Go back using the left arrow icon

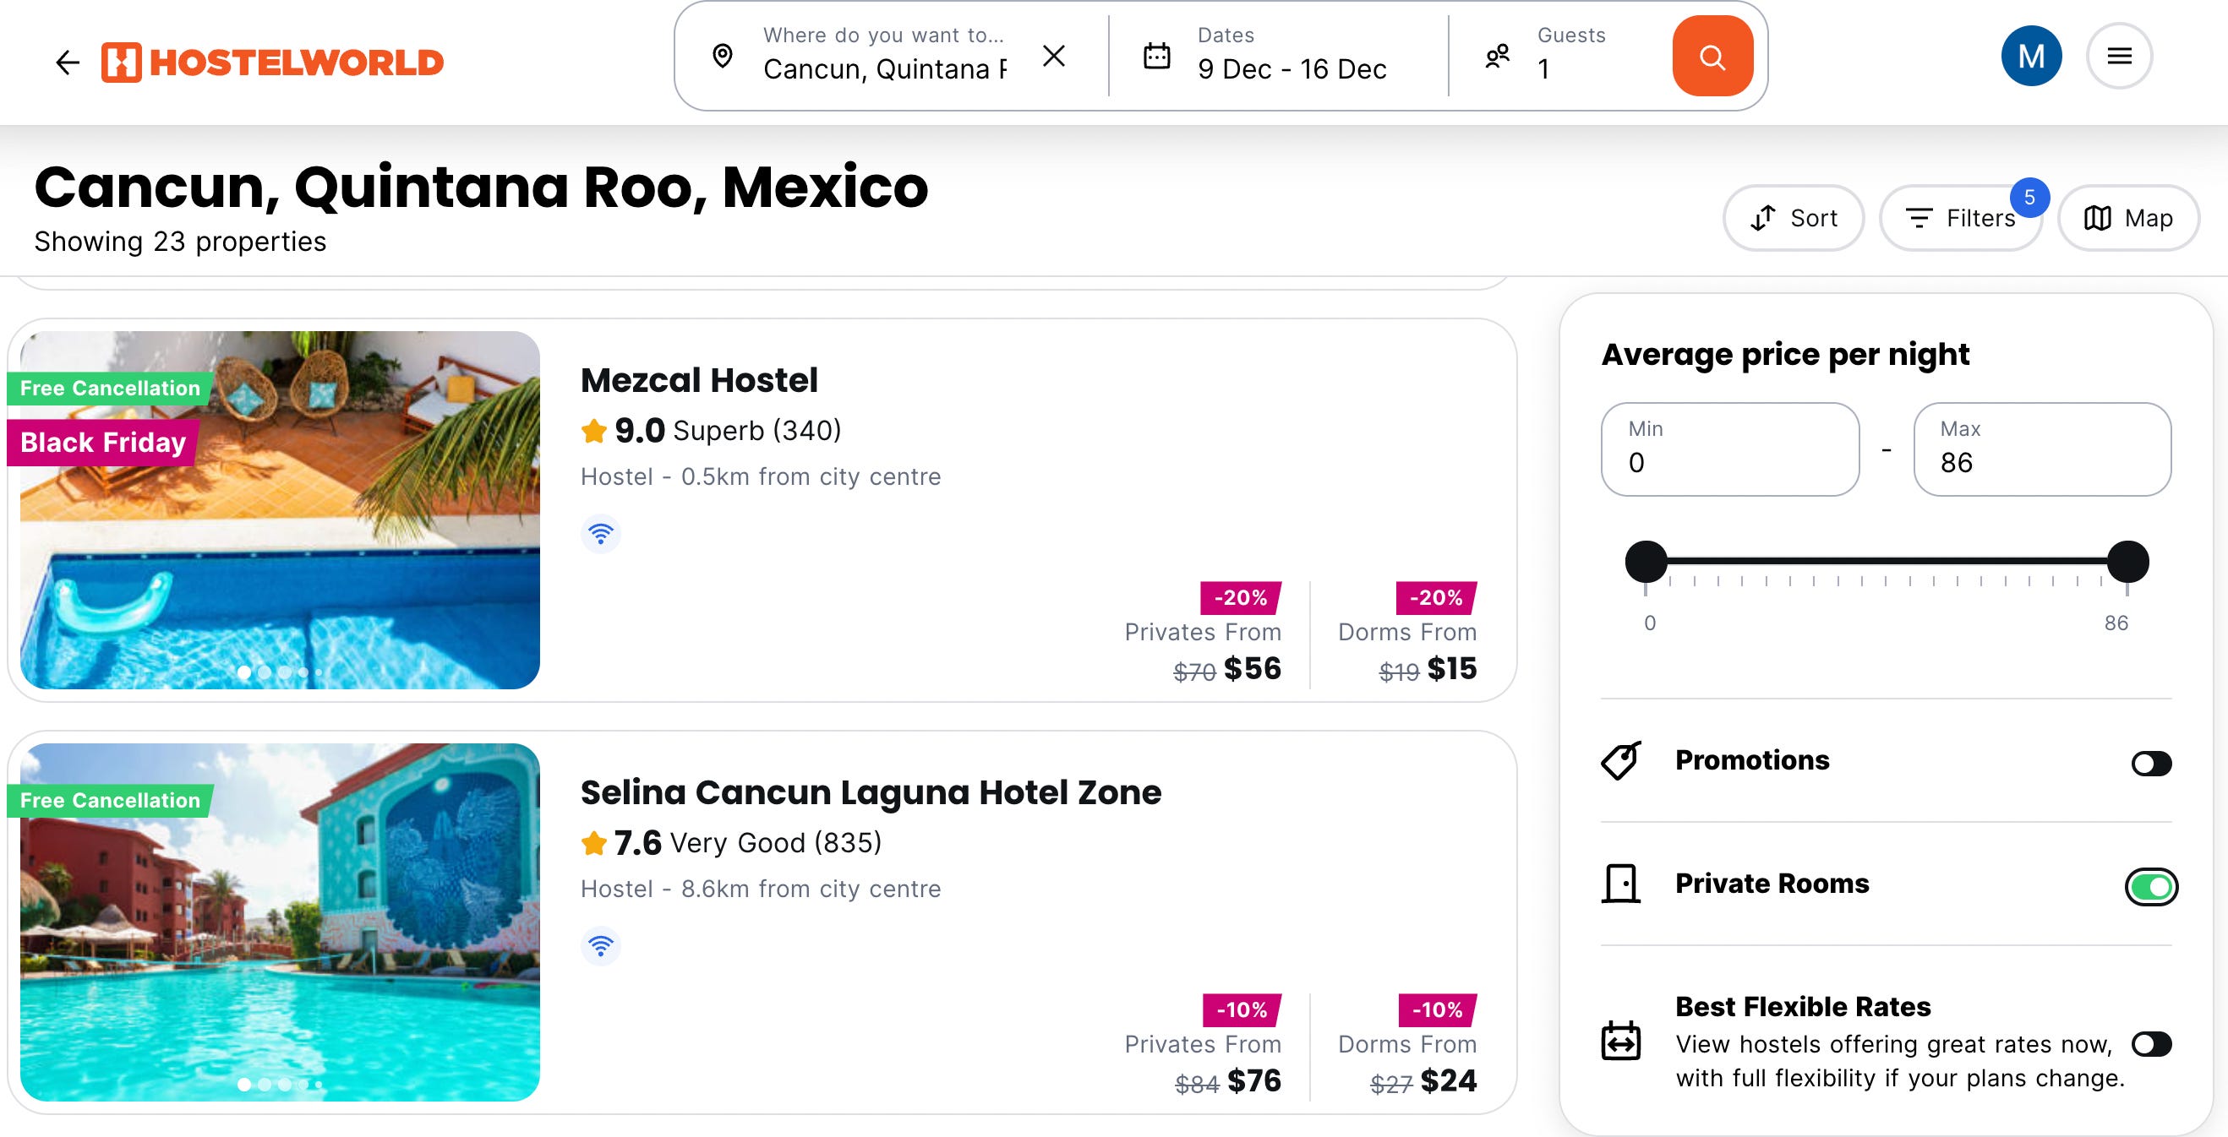coord(67,63)
